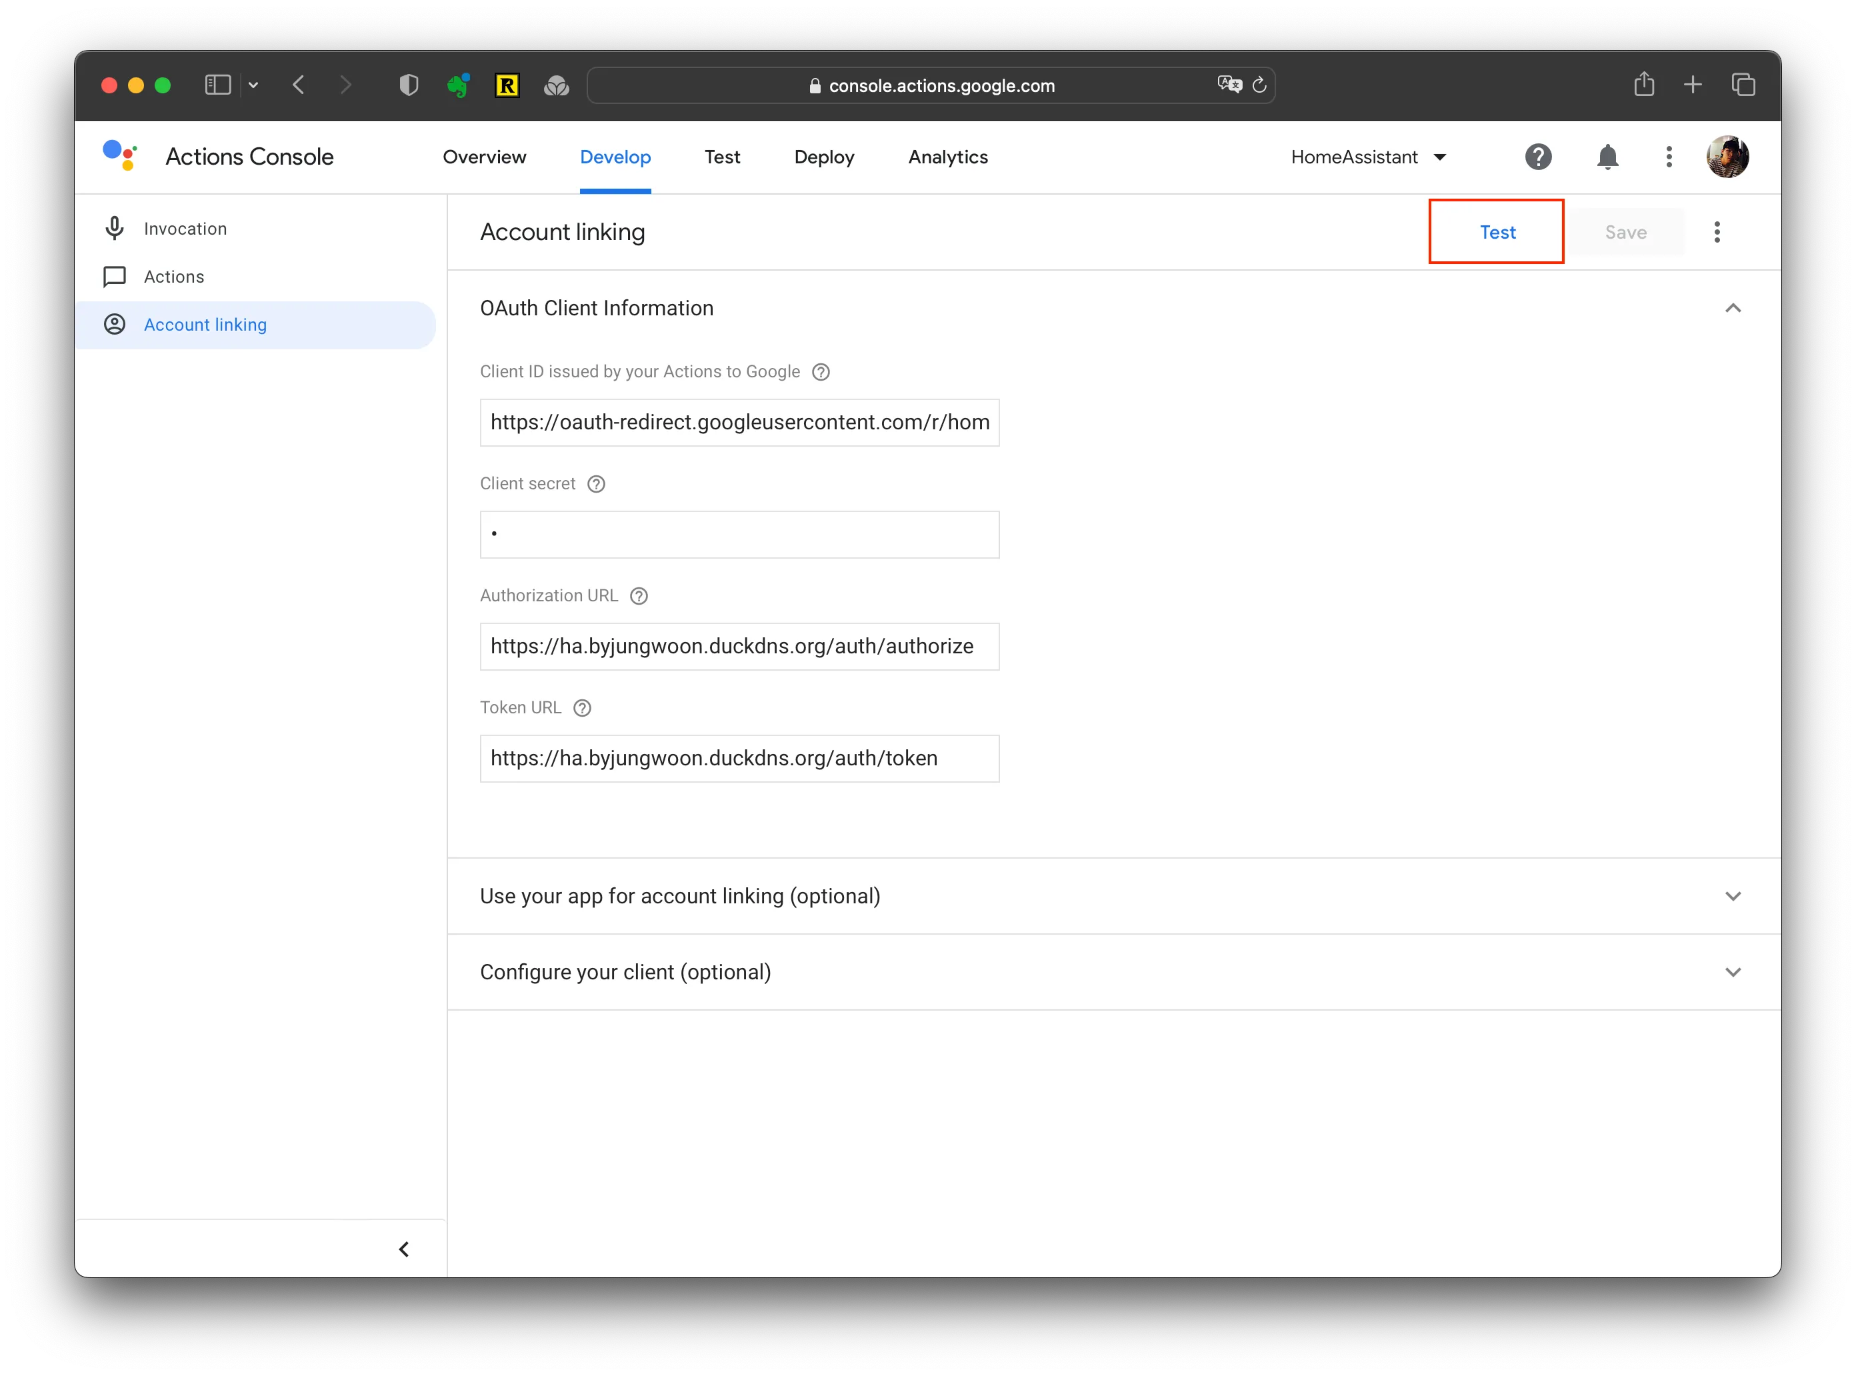Toggle Safari sidebar icon
1856x1376 pixels.
click(x=217, y=85)
